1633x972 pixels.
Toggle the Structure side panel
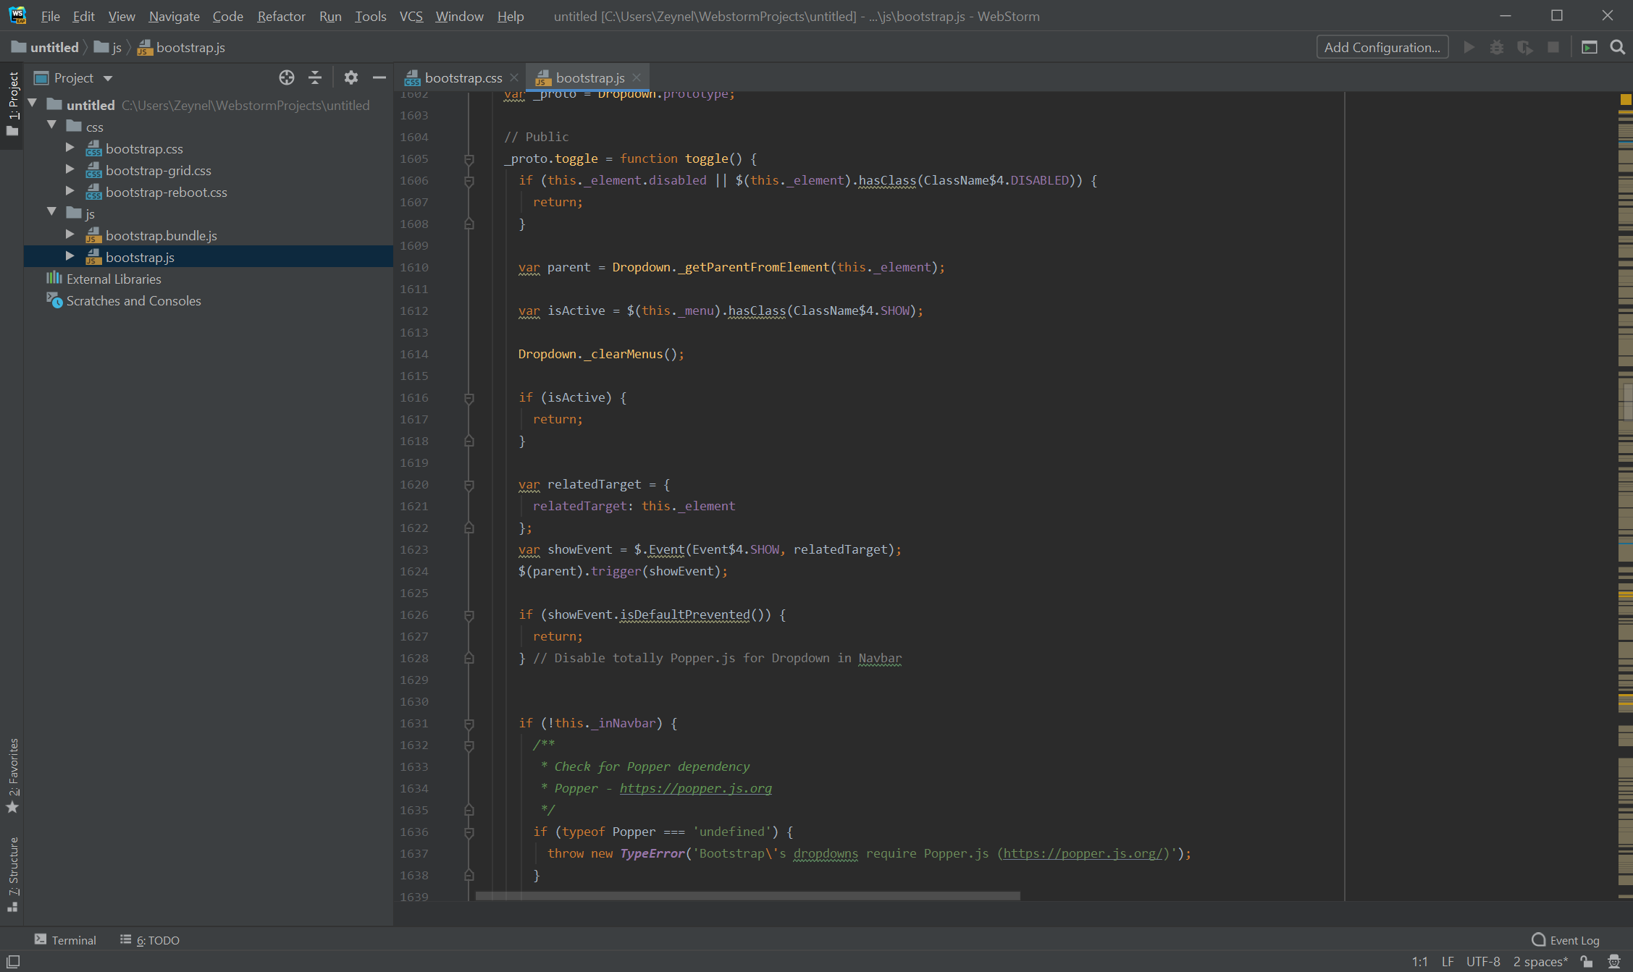click(13, 872)
